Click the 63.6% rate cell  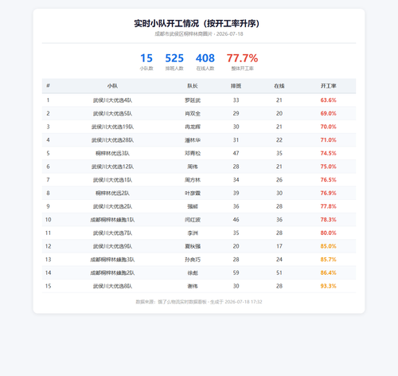pos(328,100)
